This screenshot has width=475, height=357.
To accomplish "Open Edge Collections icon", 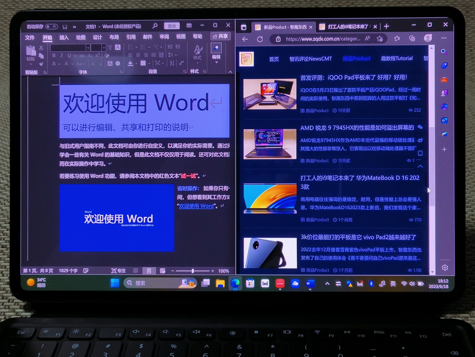I will pyautogui.click(x=412, y=38).
